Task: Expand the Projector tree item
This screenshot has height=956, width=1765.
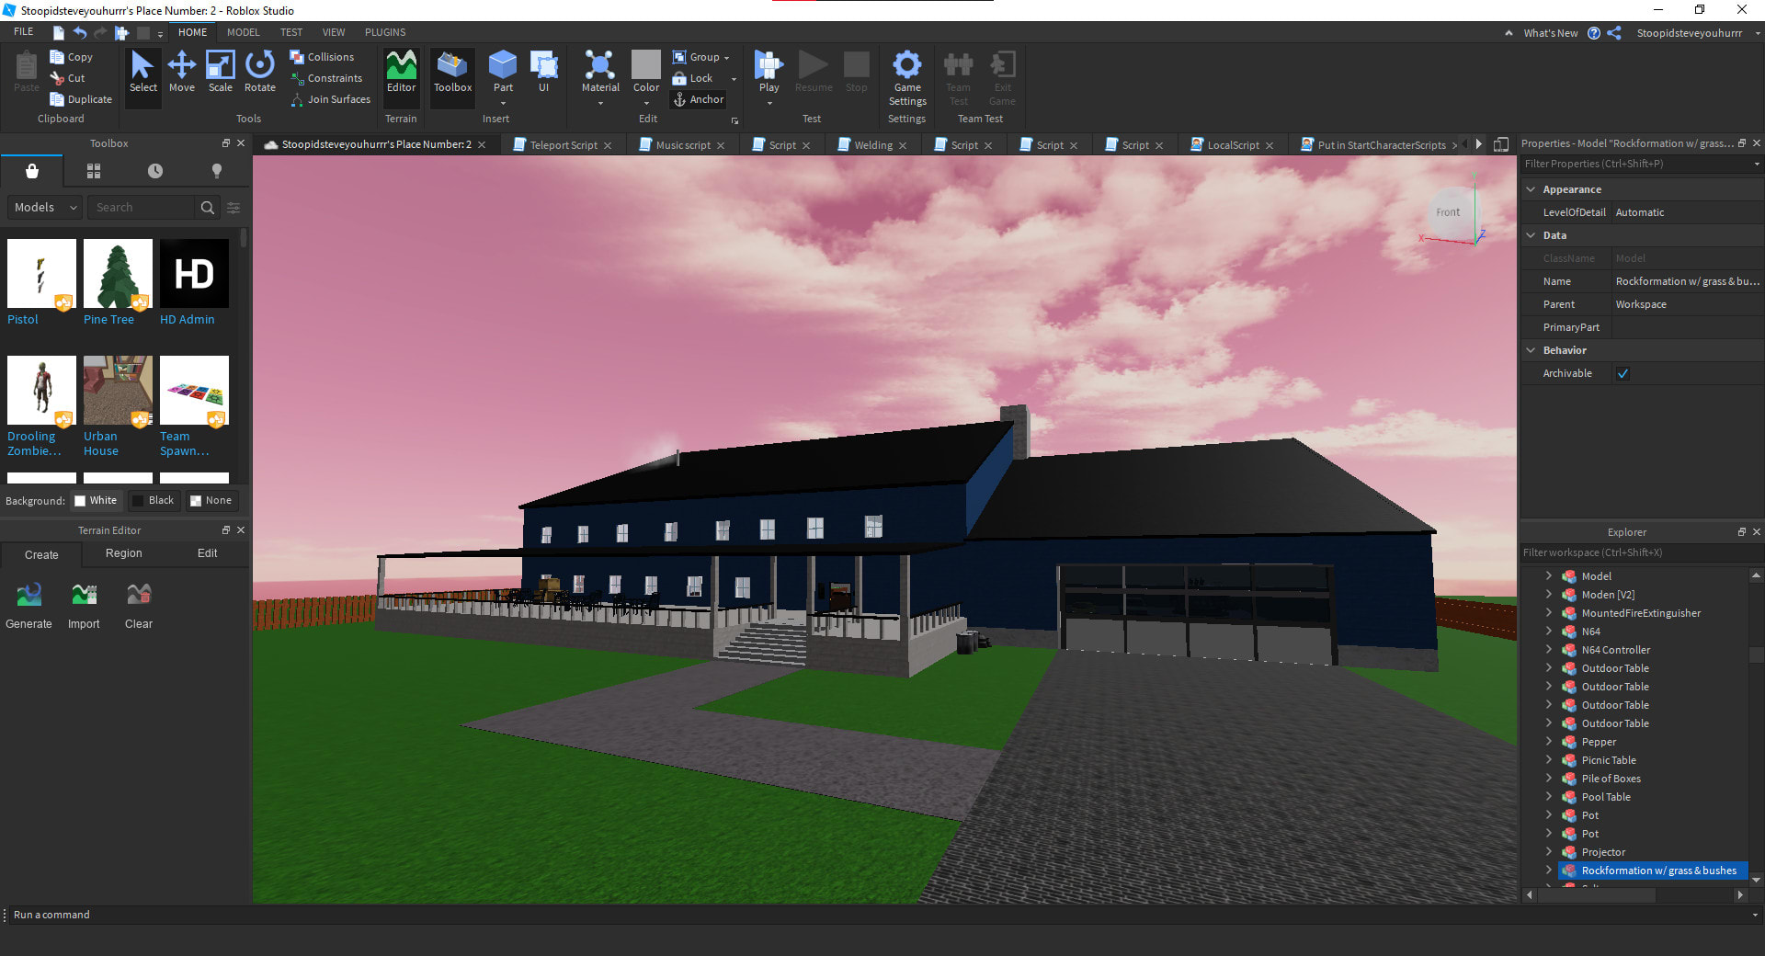Action: coord(1549,852)
